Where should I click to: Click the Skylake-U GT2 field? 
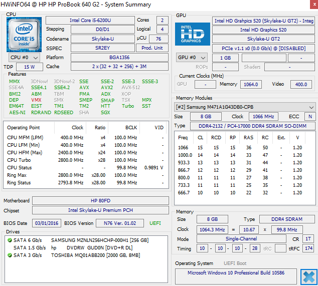pos(263,39)
